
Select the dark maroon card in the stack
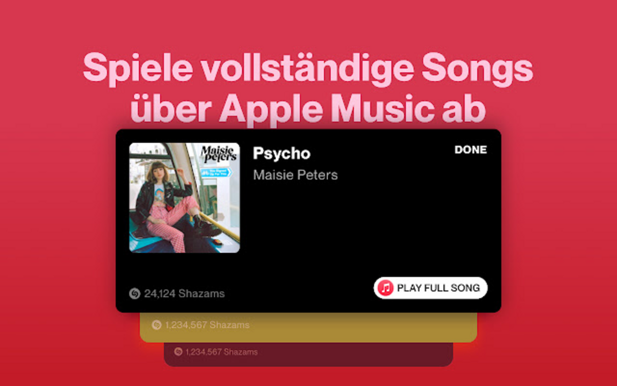308,354
